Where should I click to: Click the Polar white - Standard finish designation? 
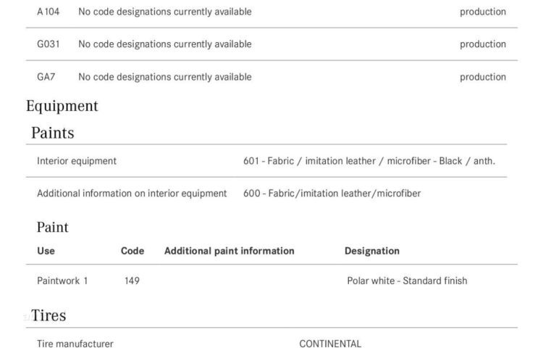[x=407, y=281]
